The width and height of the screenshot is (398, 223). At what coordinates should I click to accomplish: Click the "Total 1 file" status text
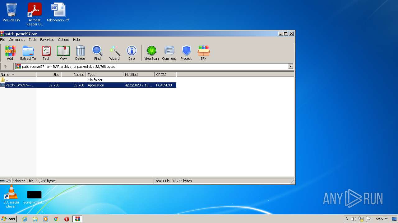tap(173, 181)
